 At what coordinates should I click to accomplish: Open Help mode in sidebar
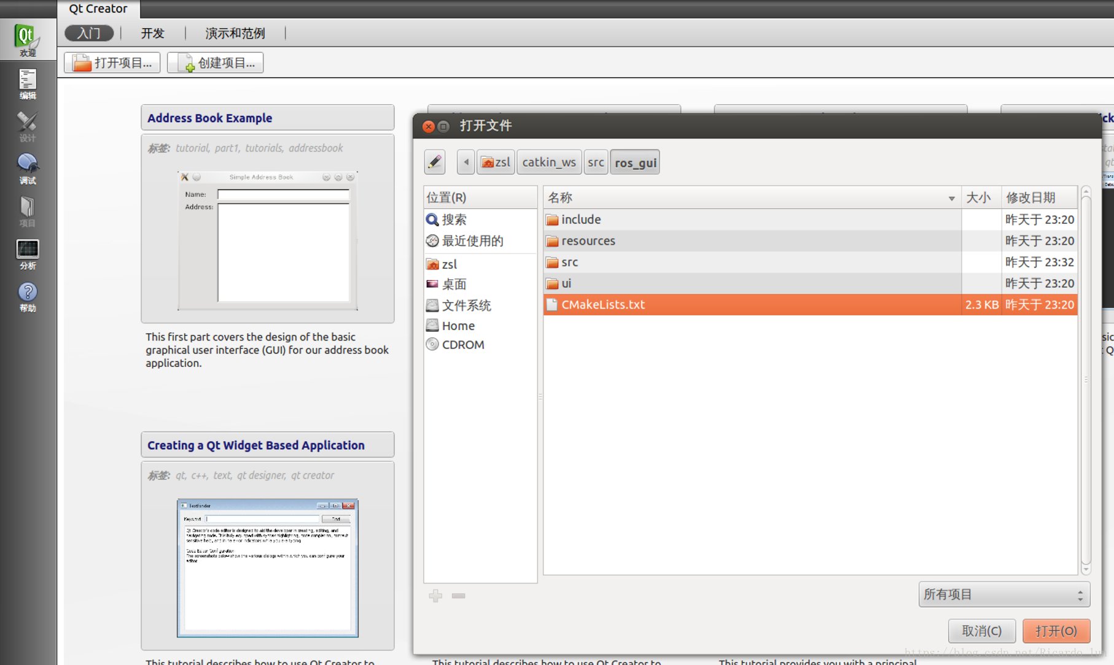pos(27,297)
